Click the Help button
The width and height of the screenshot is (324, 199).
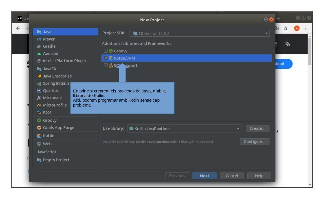pyautogui.click(x=259, y=176)
